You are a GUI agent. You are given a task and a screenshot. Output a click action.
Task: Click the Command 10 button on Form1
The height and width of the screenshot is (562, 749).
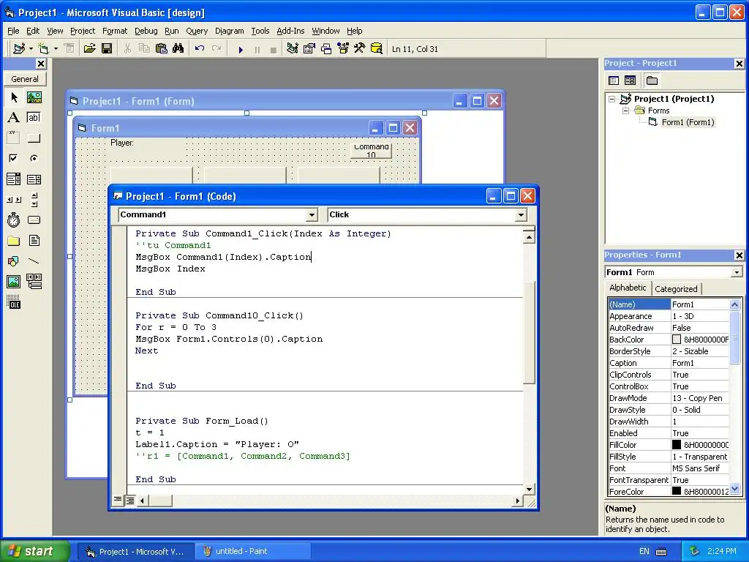(x=371, y=151)
